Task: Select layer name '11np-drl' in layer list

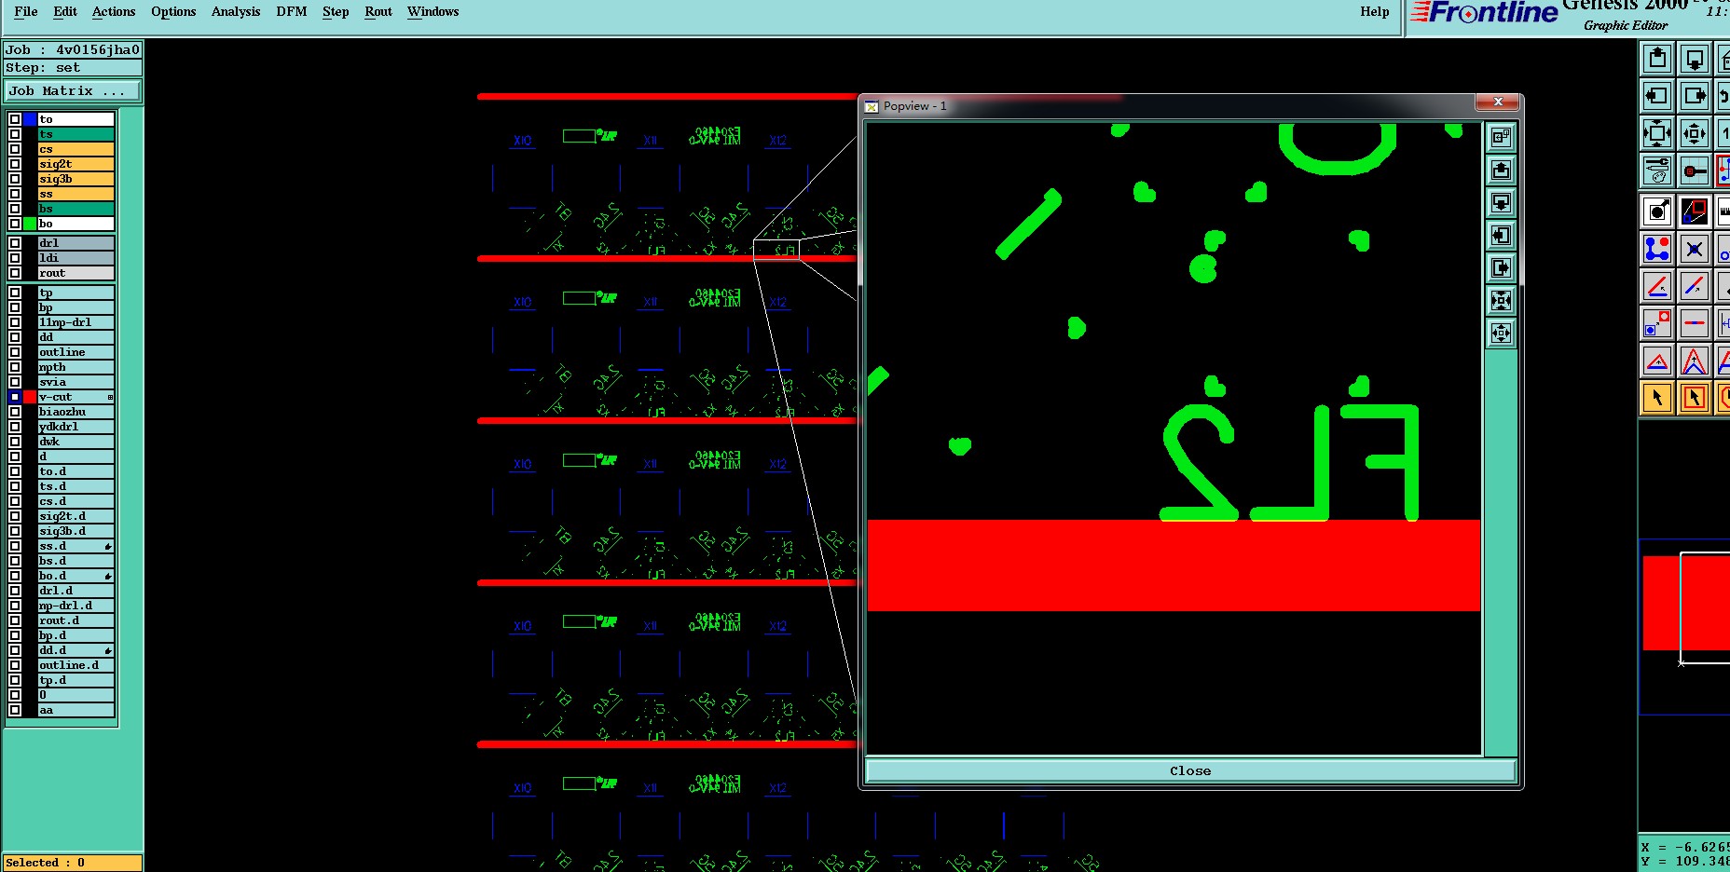Action: (x=76, y=322)
